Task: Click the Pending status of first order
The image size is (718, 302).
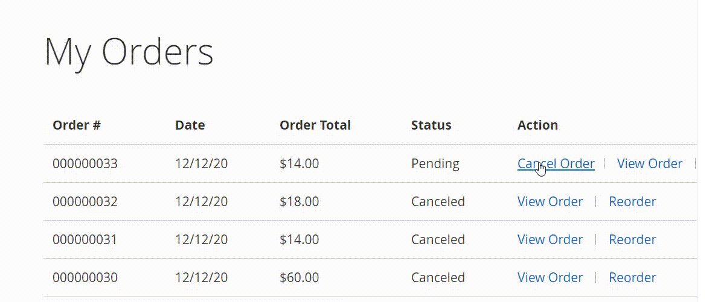Action: 435,163
